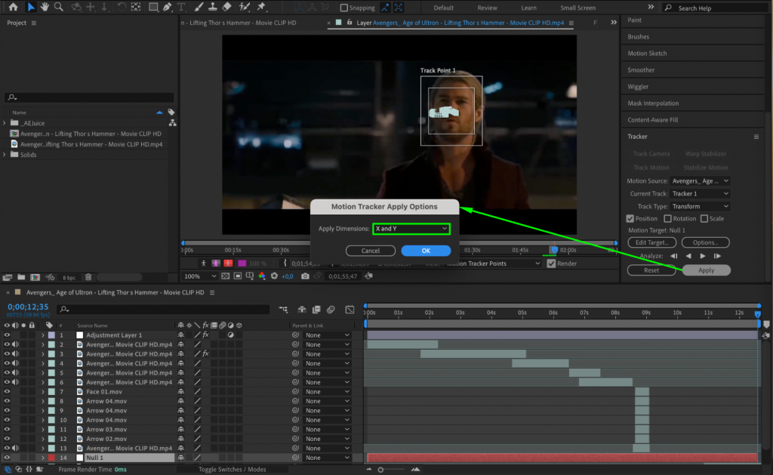
Task: Click the magenta label color swatch
Action: tap(242, 262)
